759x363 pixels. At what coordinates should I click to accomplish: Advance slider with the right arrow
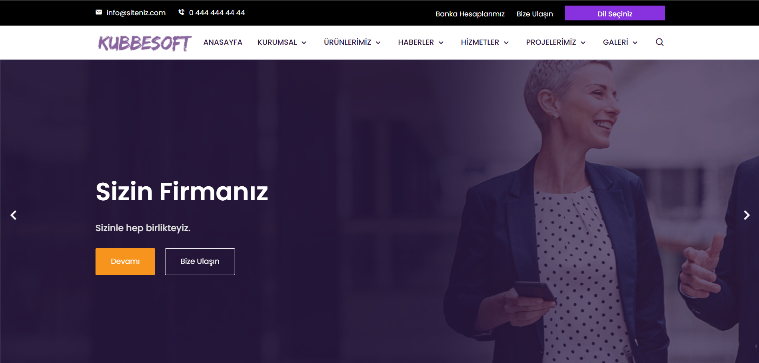[x=746, y=215]
